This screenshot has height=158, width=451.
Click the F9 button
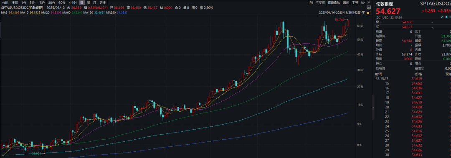click(x=311, y=3)
